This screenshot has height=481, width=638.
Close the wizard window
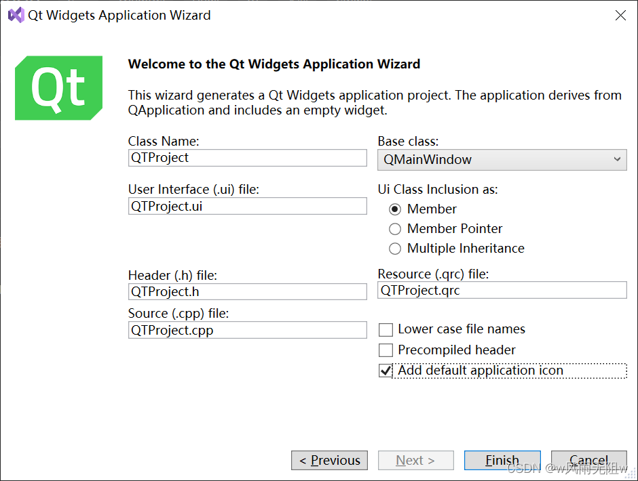620,15
